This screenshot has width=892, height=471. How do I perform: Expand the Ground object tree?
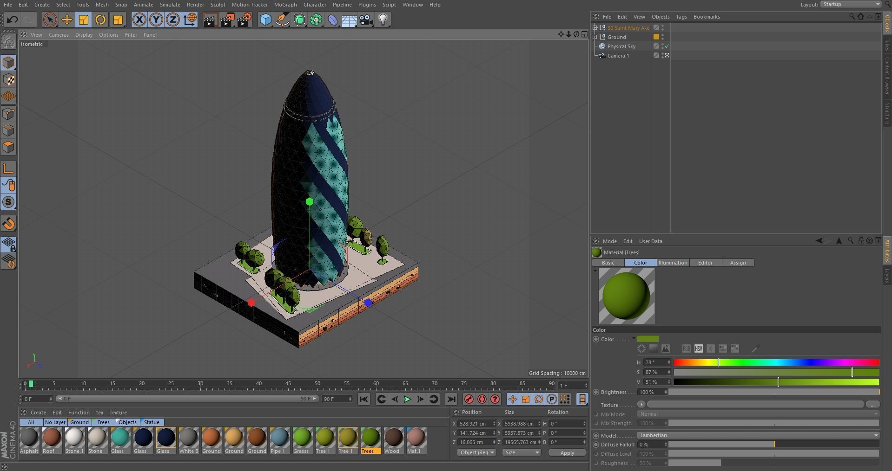595,37
